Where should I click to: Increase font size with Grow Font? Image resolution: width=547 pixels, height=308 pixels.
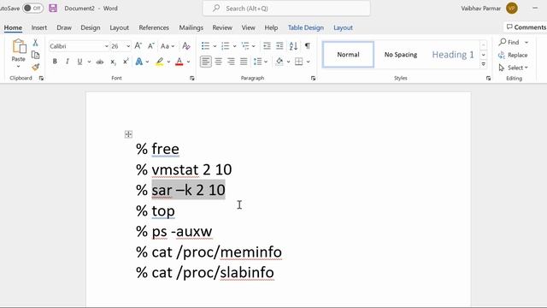click(x=138, y=45)
